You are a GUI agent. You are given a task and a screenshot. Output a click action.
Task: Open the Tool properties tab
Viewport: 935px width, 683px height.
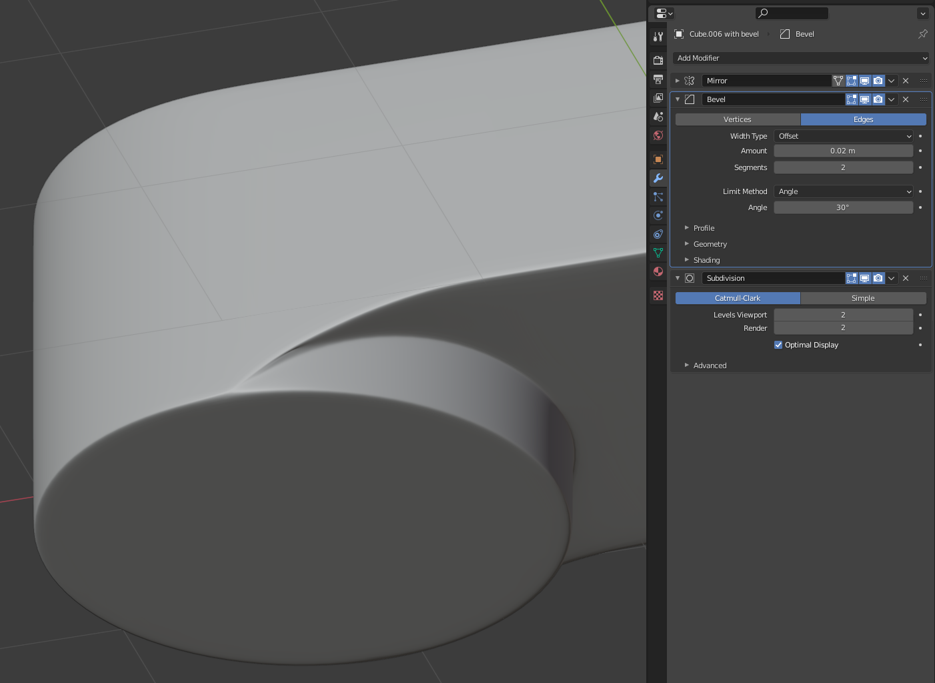coord(658,37)
